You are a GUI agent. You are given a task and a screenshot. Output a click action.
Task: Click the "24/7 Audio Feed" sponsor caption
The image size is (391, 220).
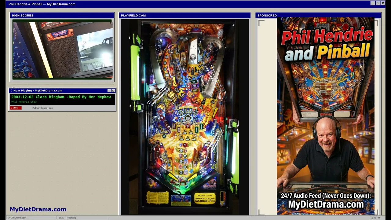click(326, 196)
